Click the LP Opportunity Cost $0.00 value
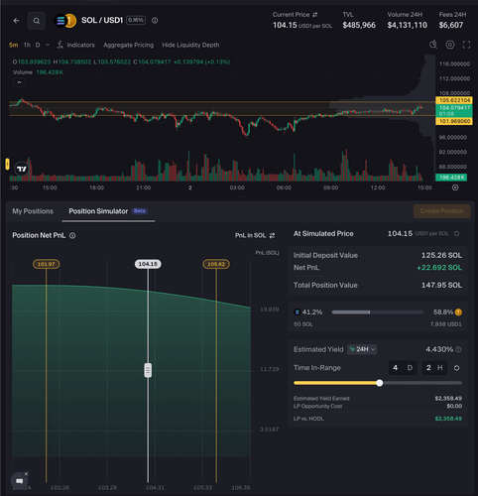 tap(454, 406)
